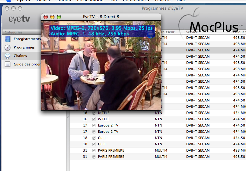Click NTN provider in i>TELE 474 MHz row
The image size is (246, 171).
(158, 113)
